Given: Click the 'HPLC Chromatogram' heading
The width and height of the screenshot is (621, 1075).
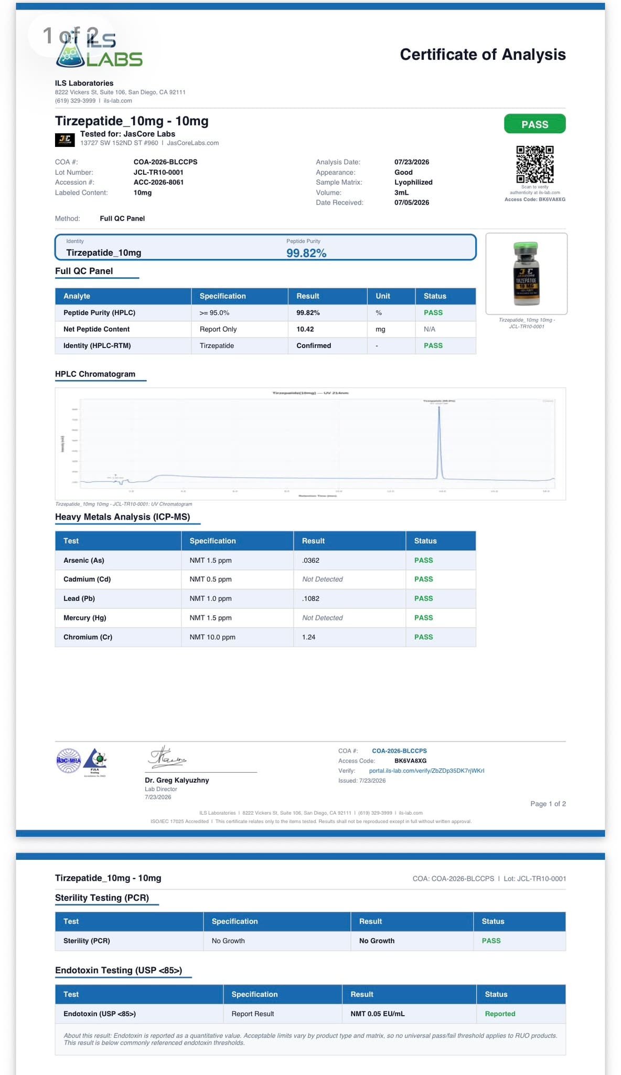Looking at the screenshot, I should (95, 374).
